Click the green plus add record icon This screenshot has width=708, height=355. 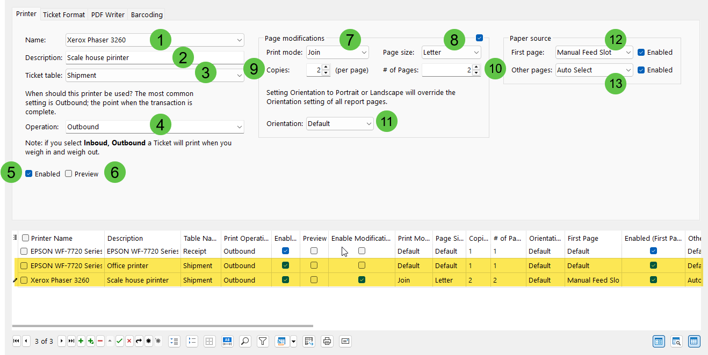(x=81, y=341)
